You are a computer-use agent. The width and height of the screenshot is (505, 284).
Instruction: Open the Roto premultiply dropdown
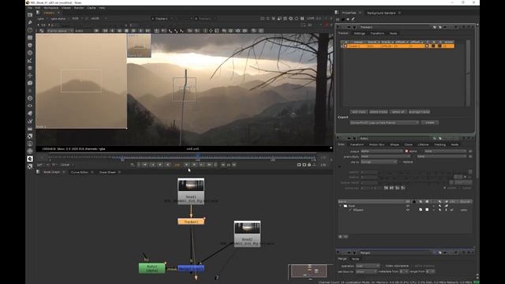[x=385, y=156]
